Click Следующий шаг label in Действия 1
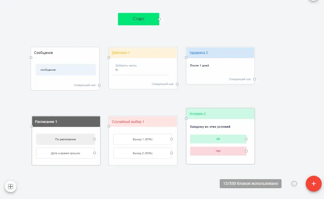This screenshot has width=324, height=199. (163, 84)
